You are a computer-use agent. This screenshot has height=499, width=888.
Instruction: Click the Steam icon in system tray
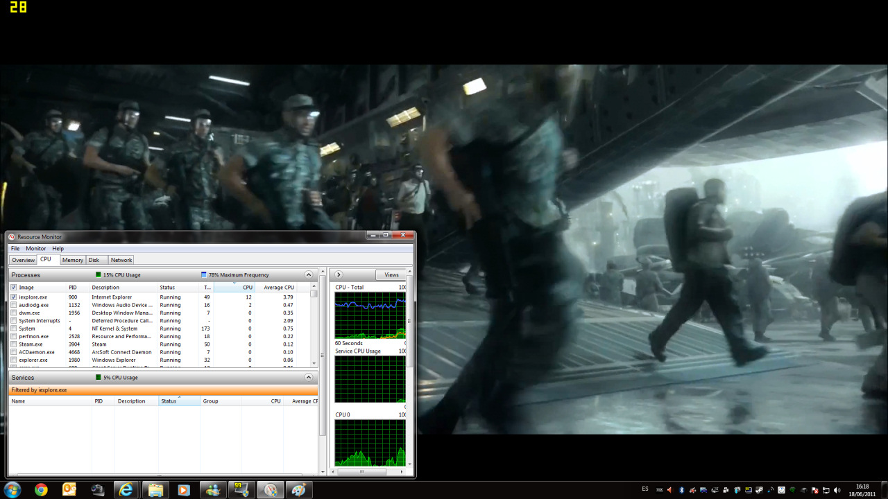(759, 490)
